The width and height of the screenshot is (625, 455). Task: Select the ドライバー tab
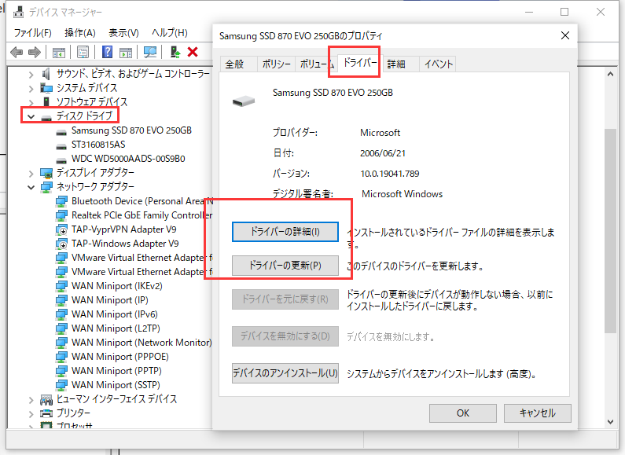coord(359,63)
